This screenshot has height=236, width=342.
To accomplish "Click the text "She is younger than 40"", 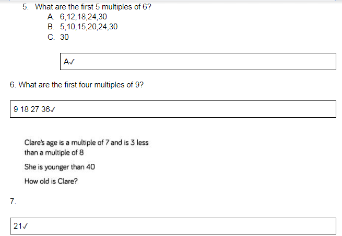I will coord(60,167).
